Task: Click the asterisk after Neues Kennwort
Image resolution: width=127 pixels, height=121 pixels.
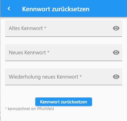Action: point(48,52)
